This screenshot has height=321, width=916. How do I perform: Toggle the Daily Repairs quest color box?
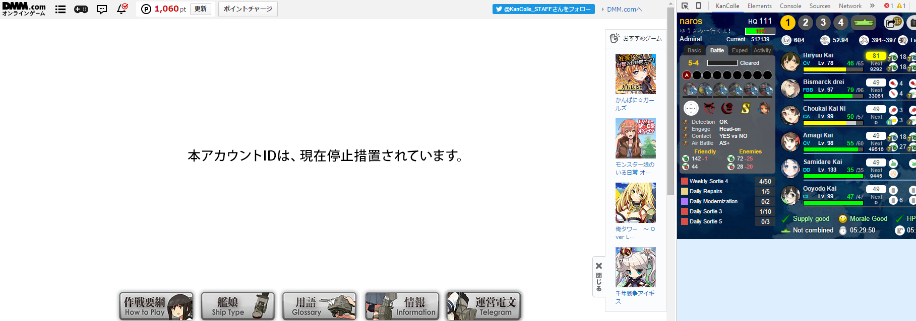coord(685,191)
